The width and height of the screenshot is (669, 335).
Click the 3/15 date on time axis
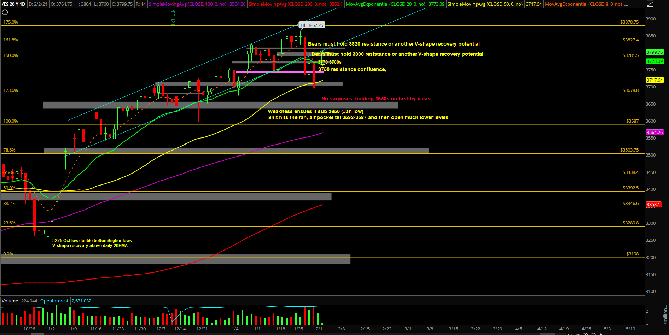pos(453,329)
